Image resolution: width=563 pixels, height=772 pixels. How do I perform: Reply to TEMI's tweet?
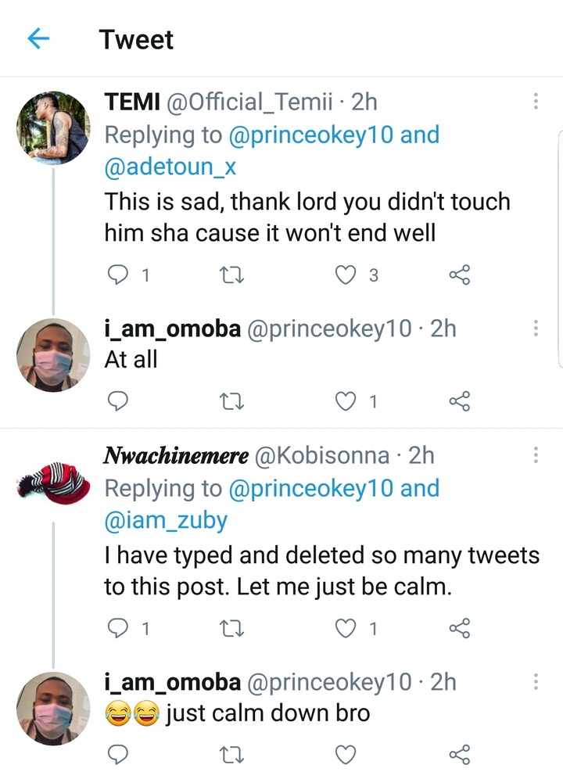pyautogui.click(x=117, y=275)
